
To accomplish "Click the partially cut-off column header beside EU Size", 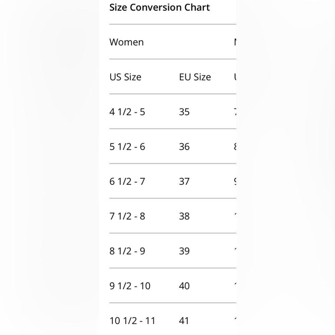I will [235, 77].
